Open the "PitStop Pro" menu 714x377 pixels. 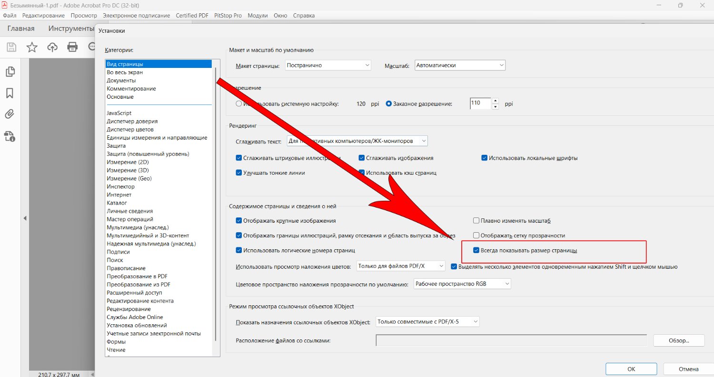pos(228,16)
